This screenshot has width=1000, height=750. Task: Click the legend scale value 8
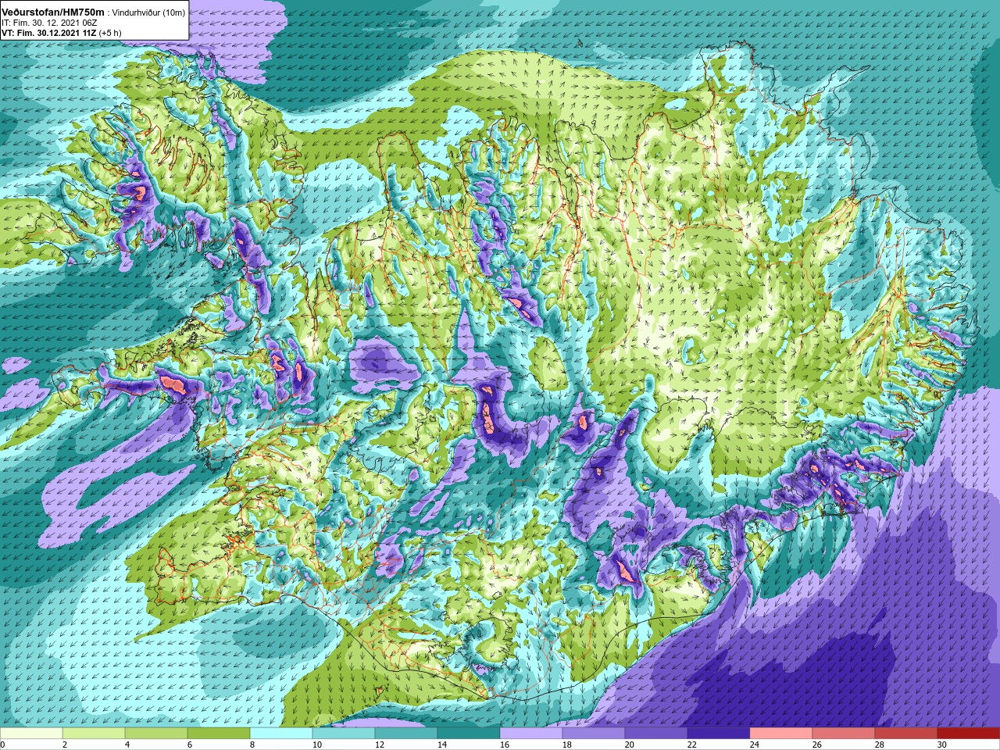point(254,745)
